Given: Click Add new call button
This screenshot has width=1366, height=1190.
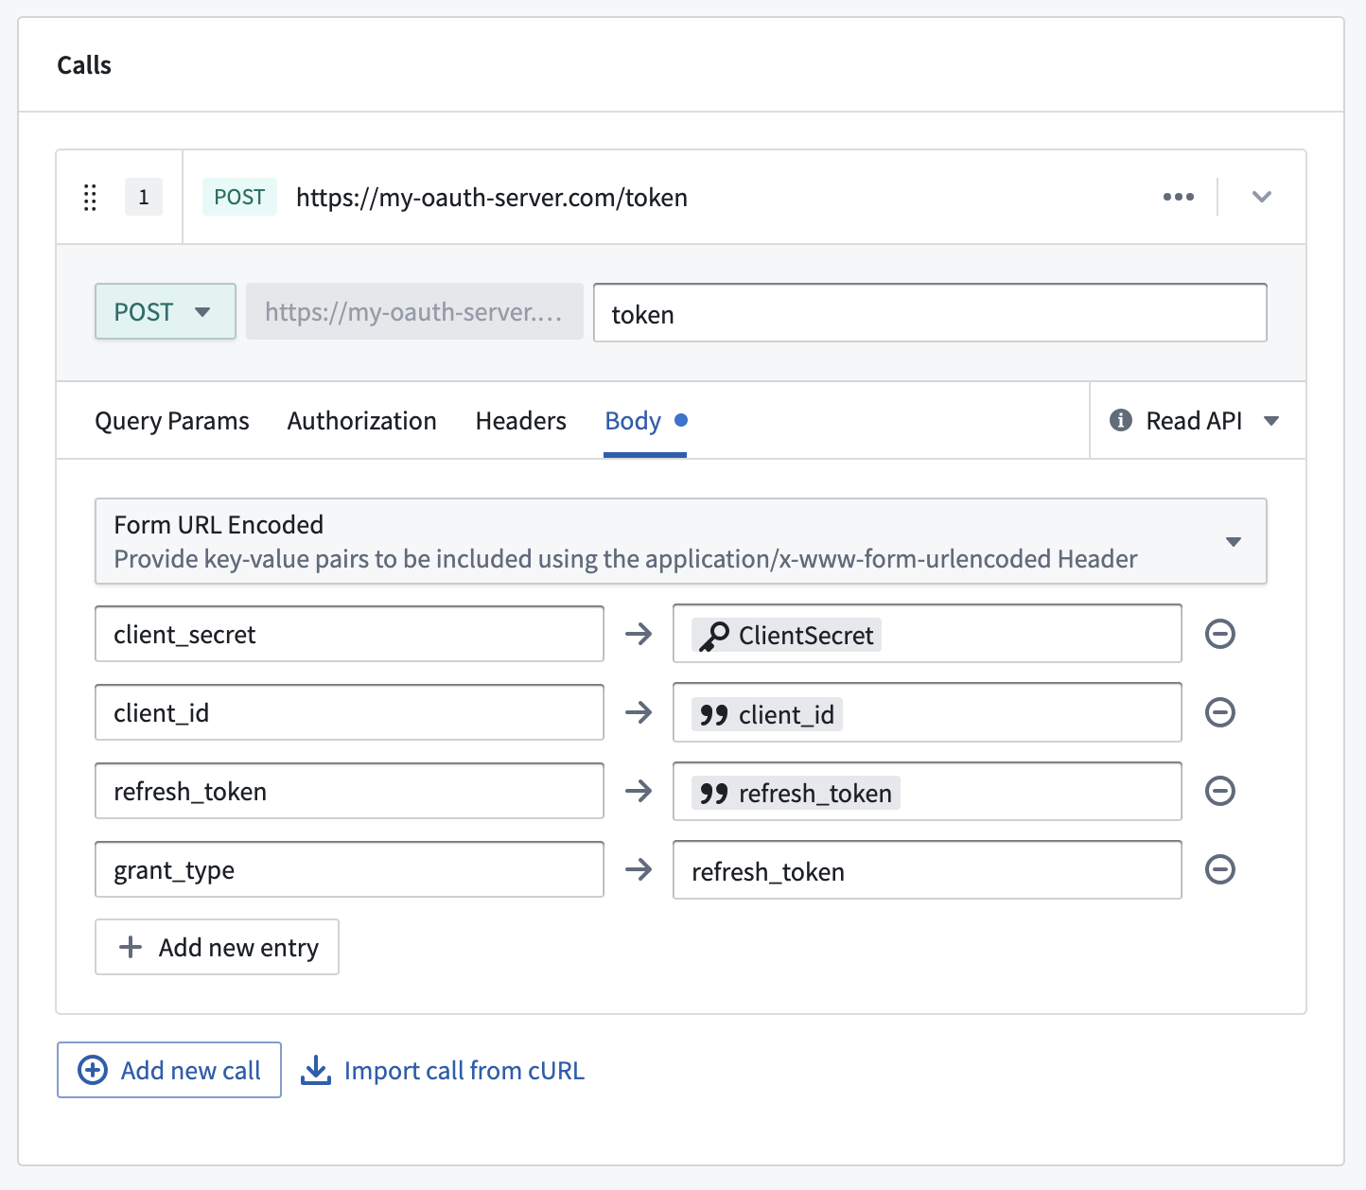Looking at the screenshot, I should [x=169, y=1070].
